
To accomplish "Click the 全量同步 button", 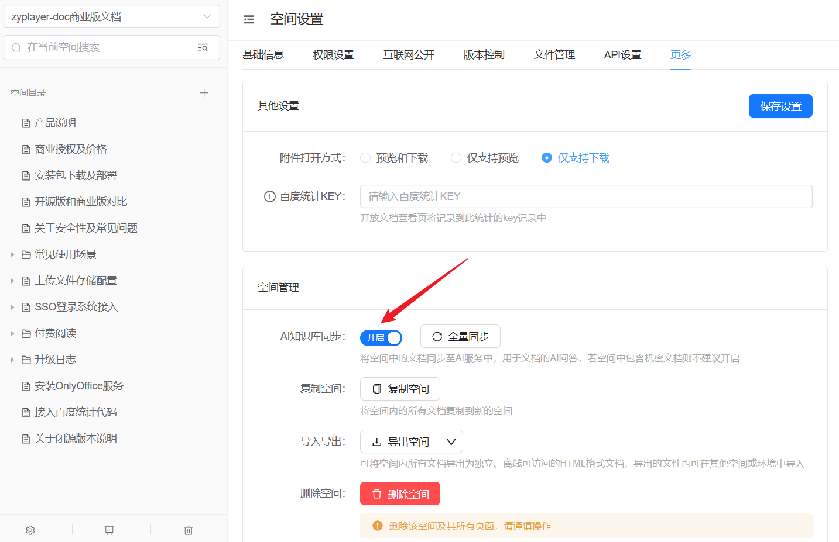I will pyautogui.click(x=460, y=336).
